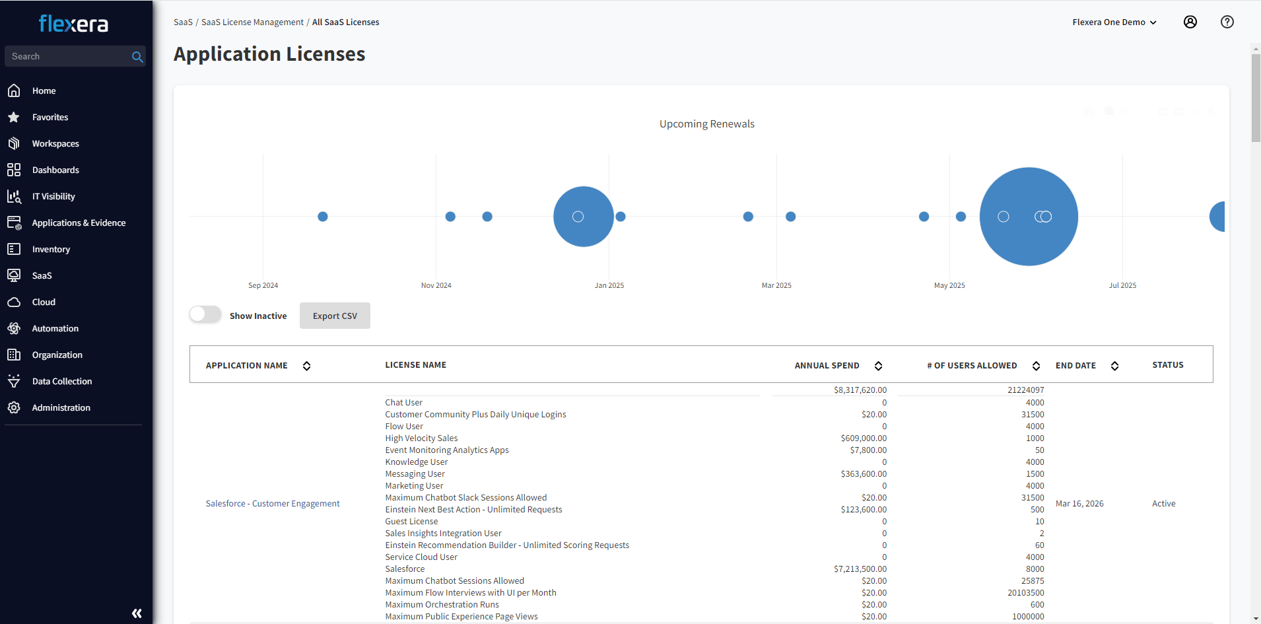Viewport: 1261px width, 624px height.
Task: Click the Home icon in sidebar
Action: [14, 90]
